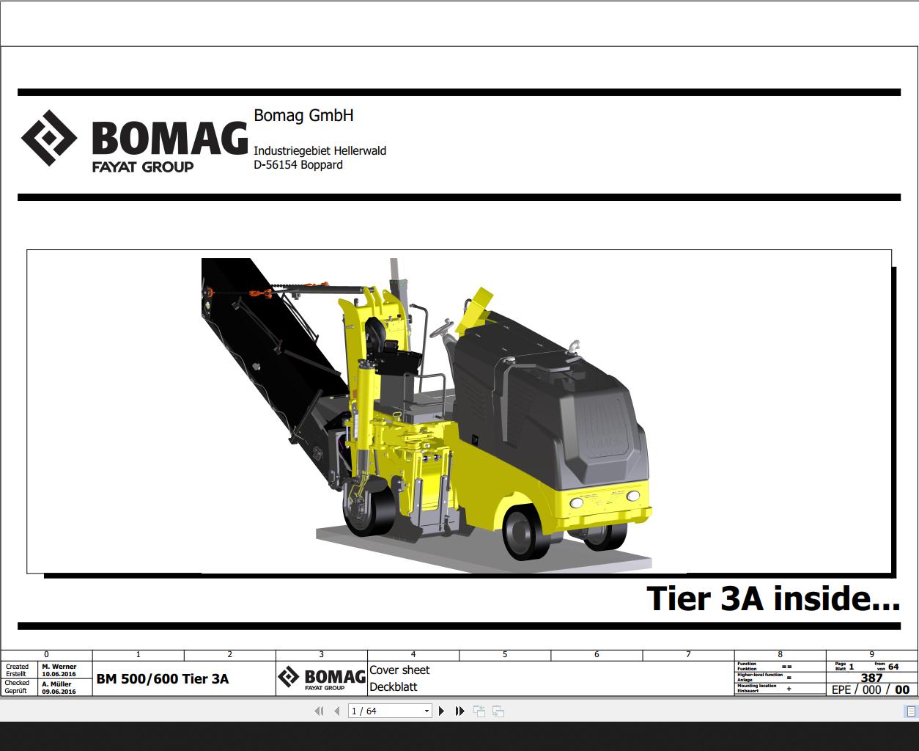Click the 'Cover sheet' title text
919x751 pixels.
coord(399,670)
